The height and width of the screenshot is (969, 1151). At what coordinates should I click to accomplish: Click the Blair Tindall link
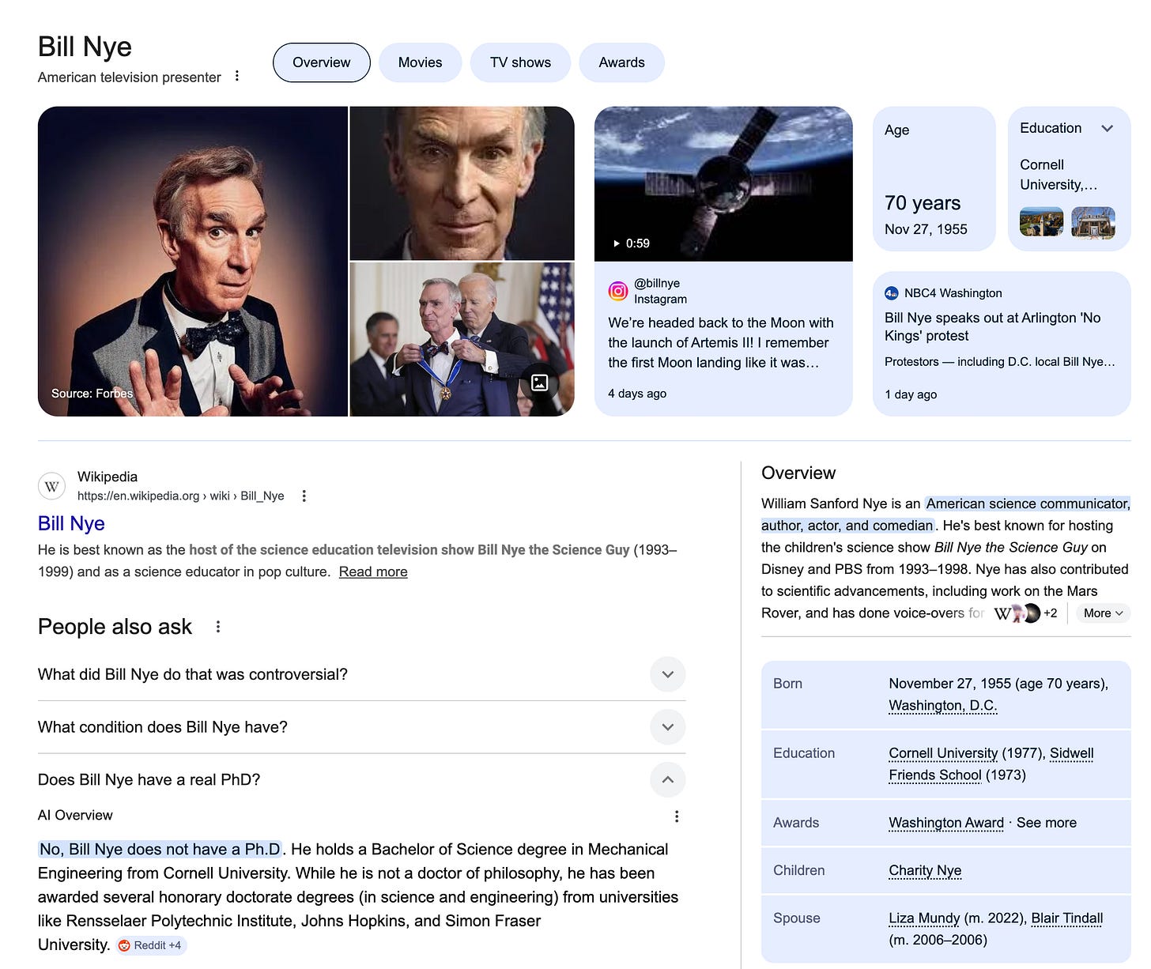pyautogui.click(x=1067, y=918)
